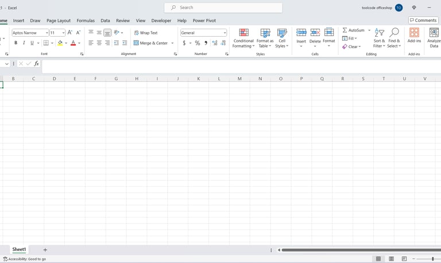This screenshot has width=441, height=263.
Task: Open the Font name dropdown
Action: (47, 33)
